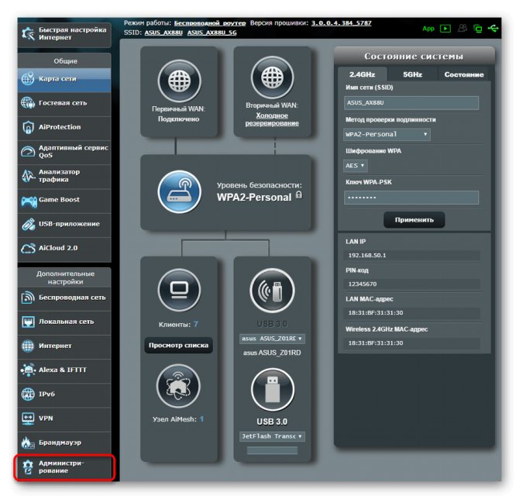Click the Wireless 2.4GHz MAC address value
The height and width of the screenshot is (499, 519).
376,342
